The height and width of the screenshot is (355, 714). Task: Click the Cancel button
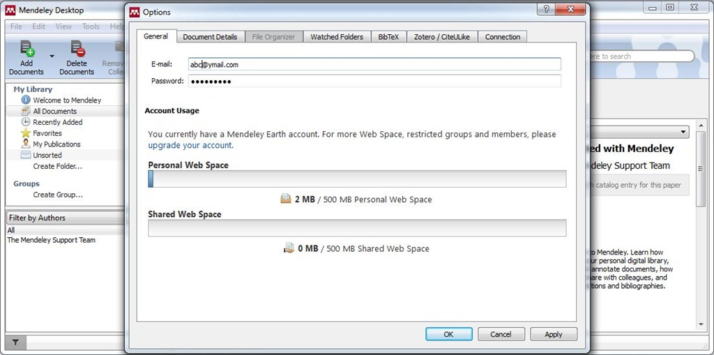501,334
